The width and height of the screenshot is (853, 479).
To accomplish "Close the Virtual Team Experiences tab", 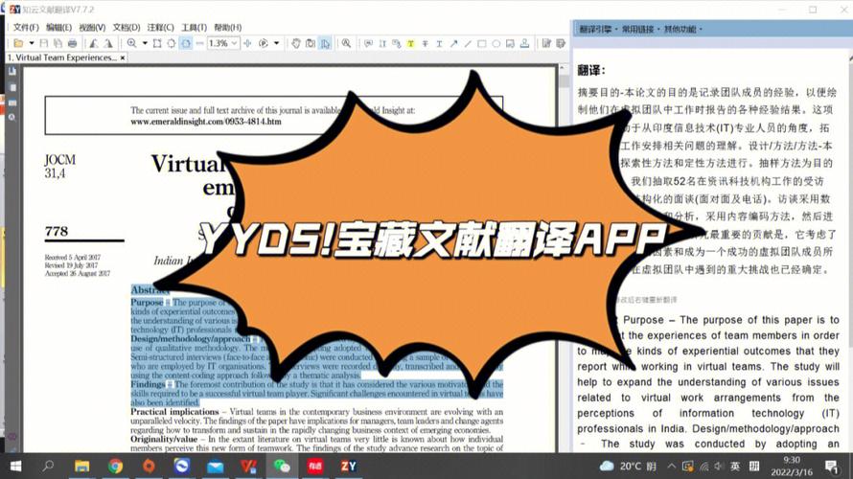I will point(122,57).
